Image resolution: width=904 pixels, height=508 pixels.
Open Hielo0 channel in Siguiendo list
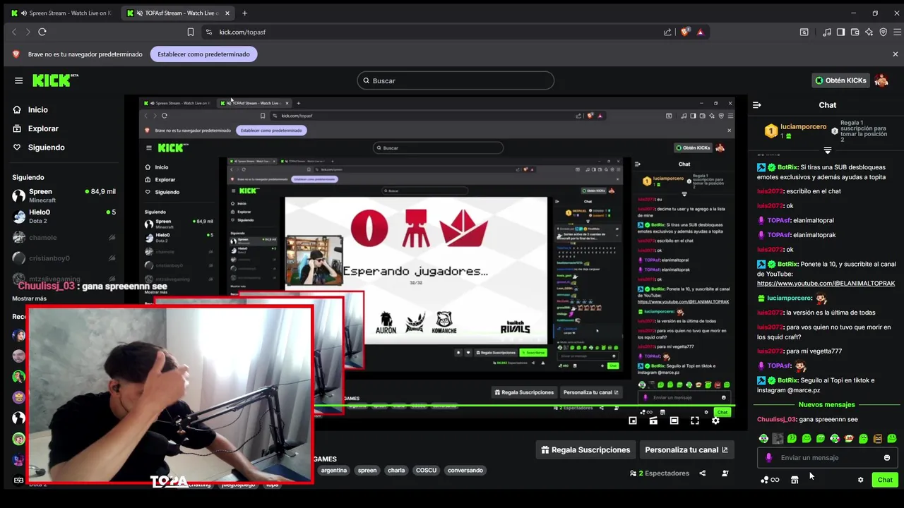64,216
